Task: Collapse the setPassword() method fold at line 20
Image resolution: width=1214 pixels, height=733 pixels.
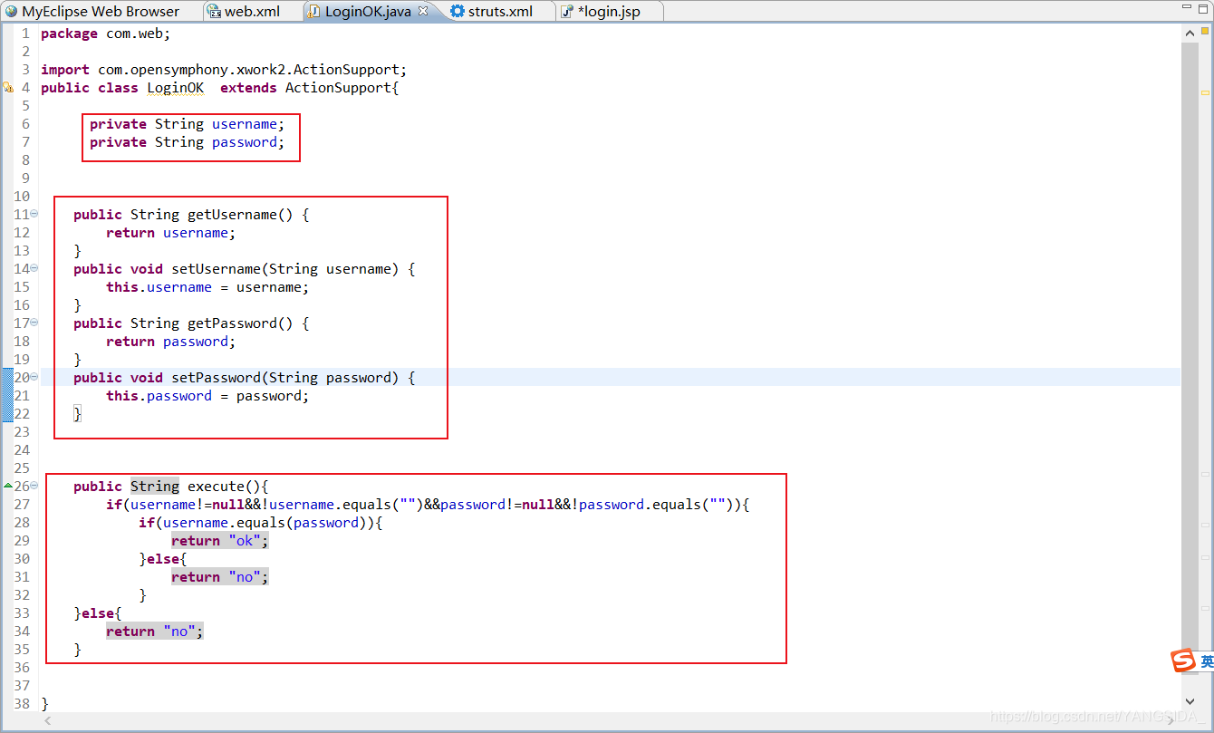Action: [34, 377]
